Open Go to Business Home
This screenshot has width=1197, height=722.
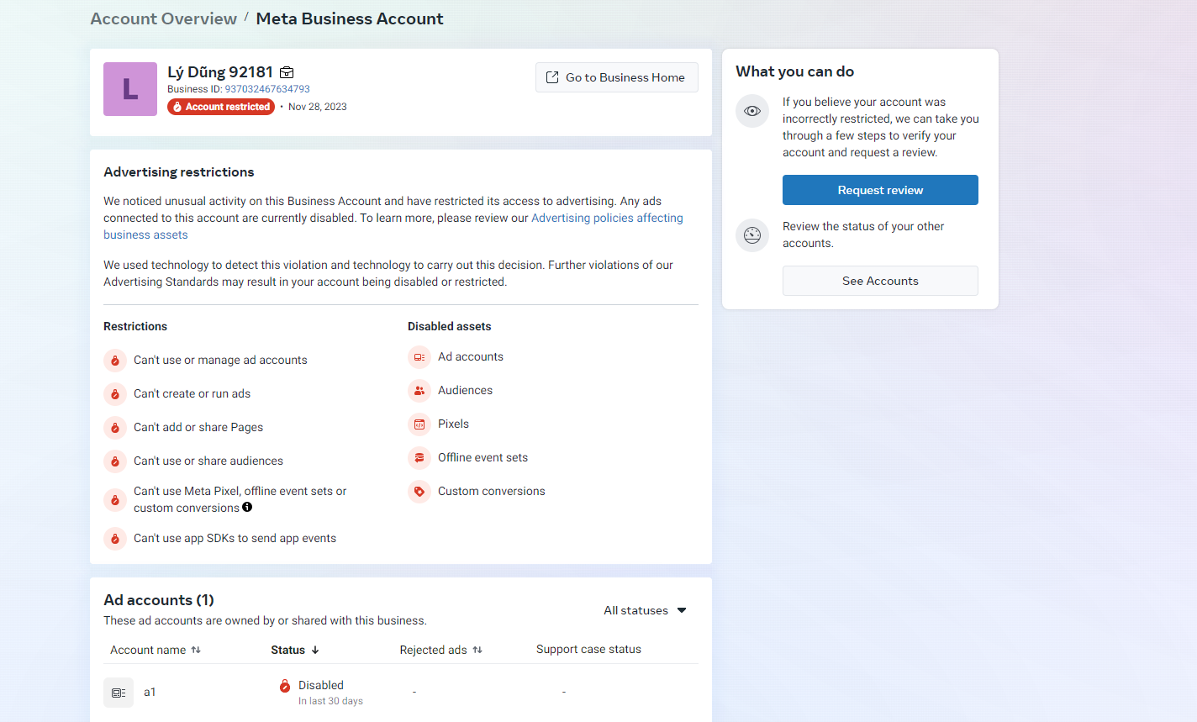(617, 77)
